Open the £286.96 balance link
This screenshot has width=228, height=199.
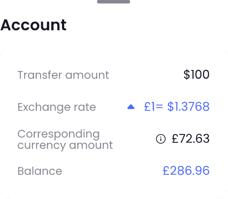click(186, 170)
